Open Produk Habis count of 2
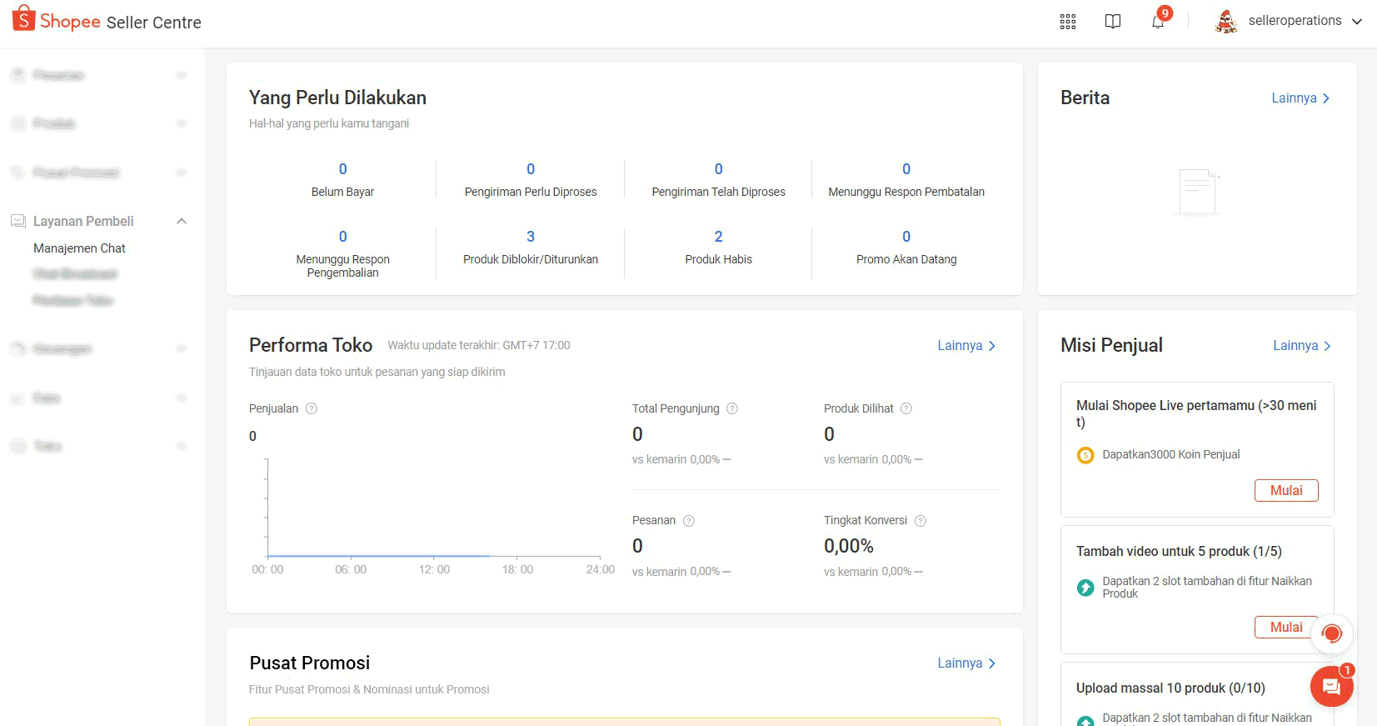This screenshot has height=726, width=1377. (718, 237)
